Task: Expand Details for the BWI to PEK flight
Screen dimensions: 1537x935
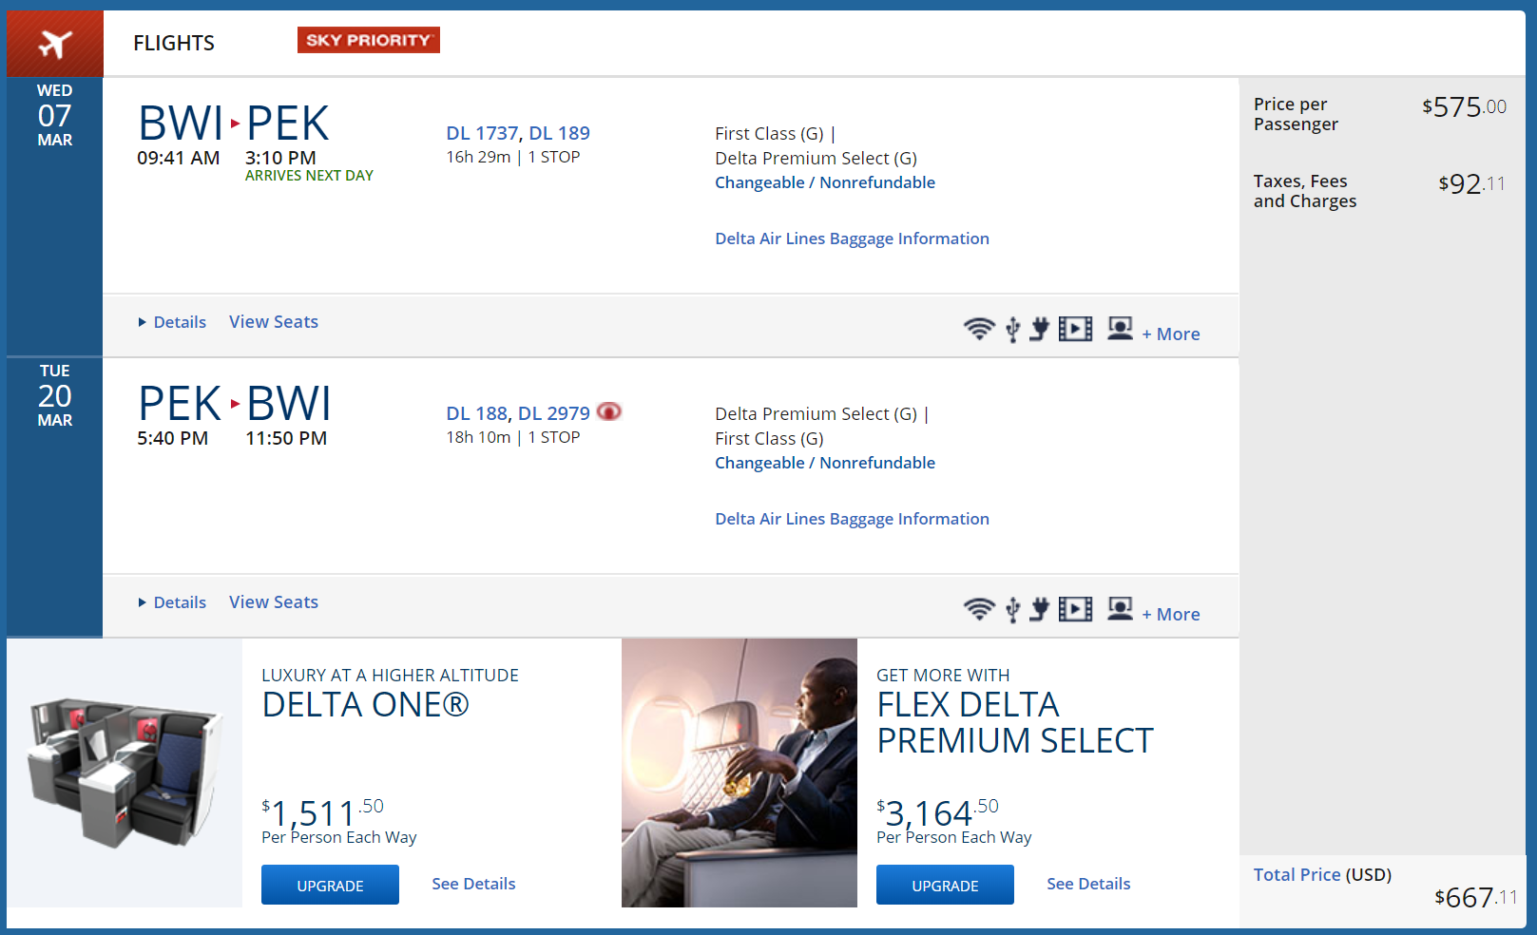Action: click(x=179, y=322)
